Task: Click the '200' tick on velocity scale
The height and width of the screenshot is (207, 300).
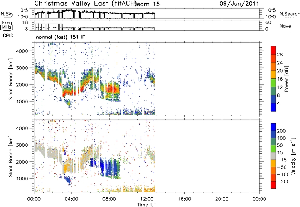Action: pos(282,131)
